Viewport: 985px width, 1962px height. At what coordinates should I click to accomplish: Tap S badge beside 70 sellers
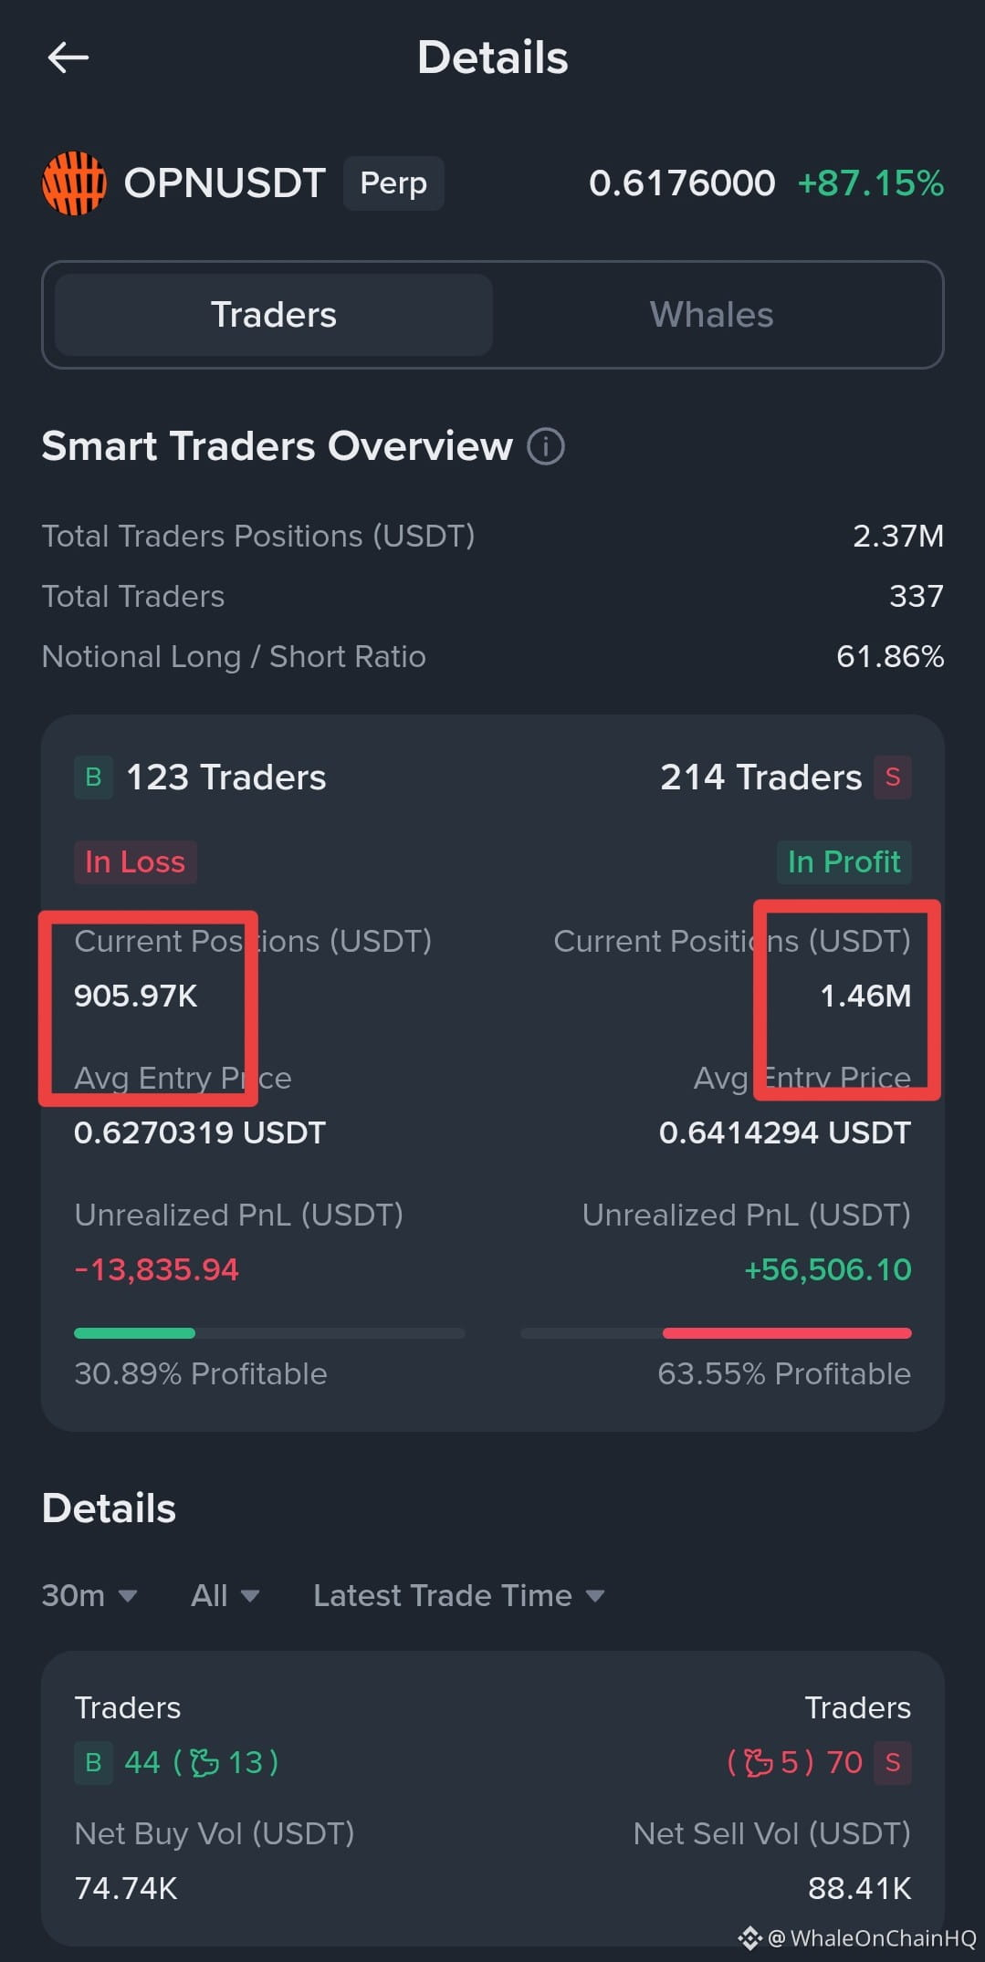tap(892, 1762)
